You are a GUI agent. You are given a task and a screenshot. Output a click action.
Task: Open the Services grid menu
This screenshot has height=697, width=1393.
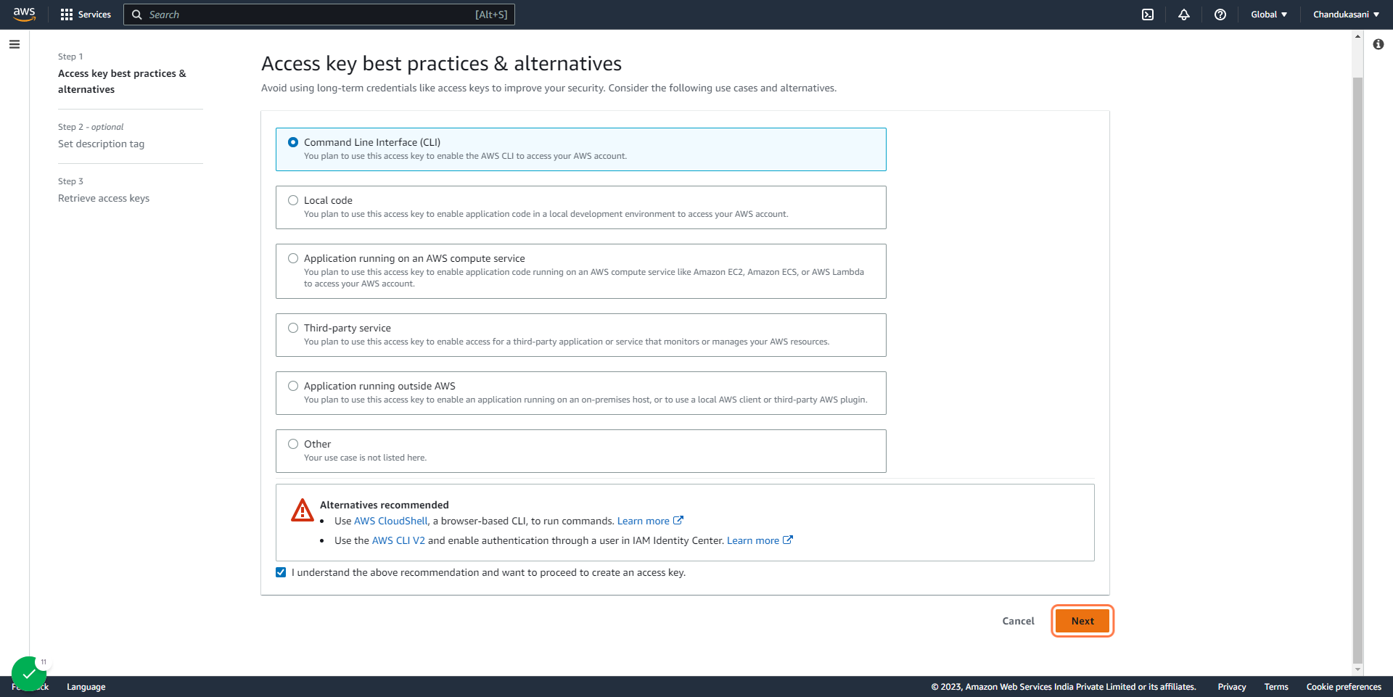coord(86,15)
